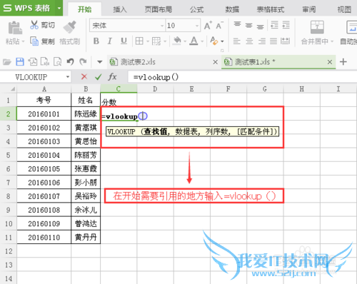Decrease indent icon
This screenshot has width=357, height=284.
[x=274, y=25]
